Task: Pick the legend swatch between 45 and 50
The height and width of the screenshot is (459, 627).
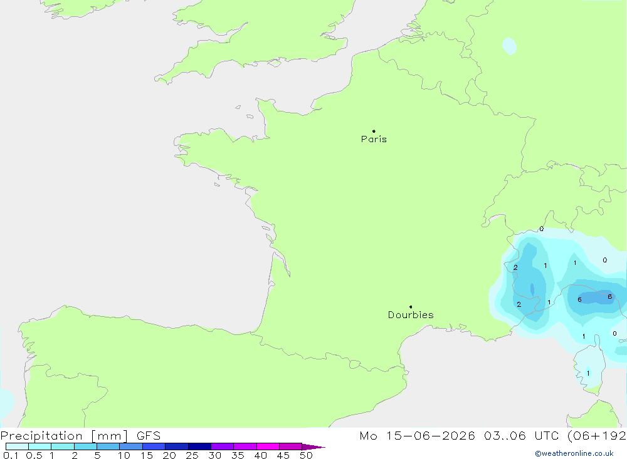Action: pos(291,446)
